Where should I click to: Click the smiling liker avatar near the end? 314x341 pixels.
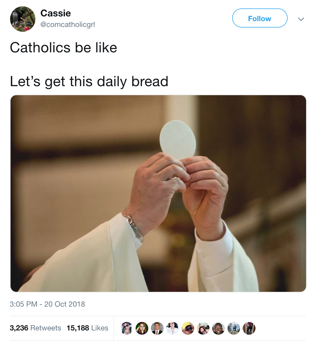tap(219, 328)
